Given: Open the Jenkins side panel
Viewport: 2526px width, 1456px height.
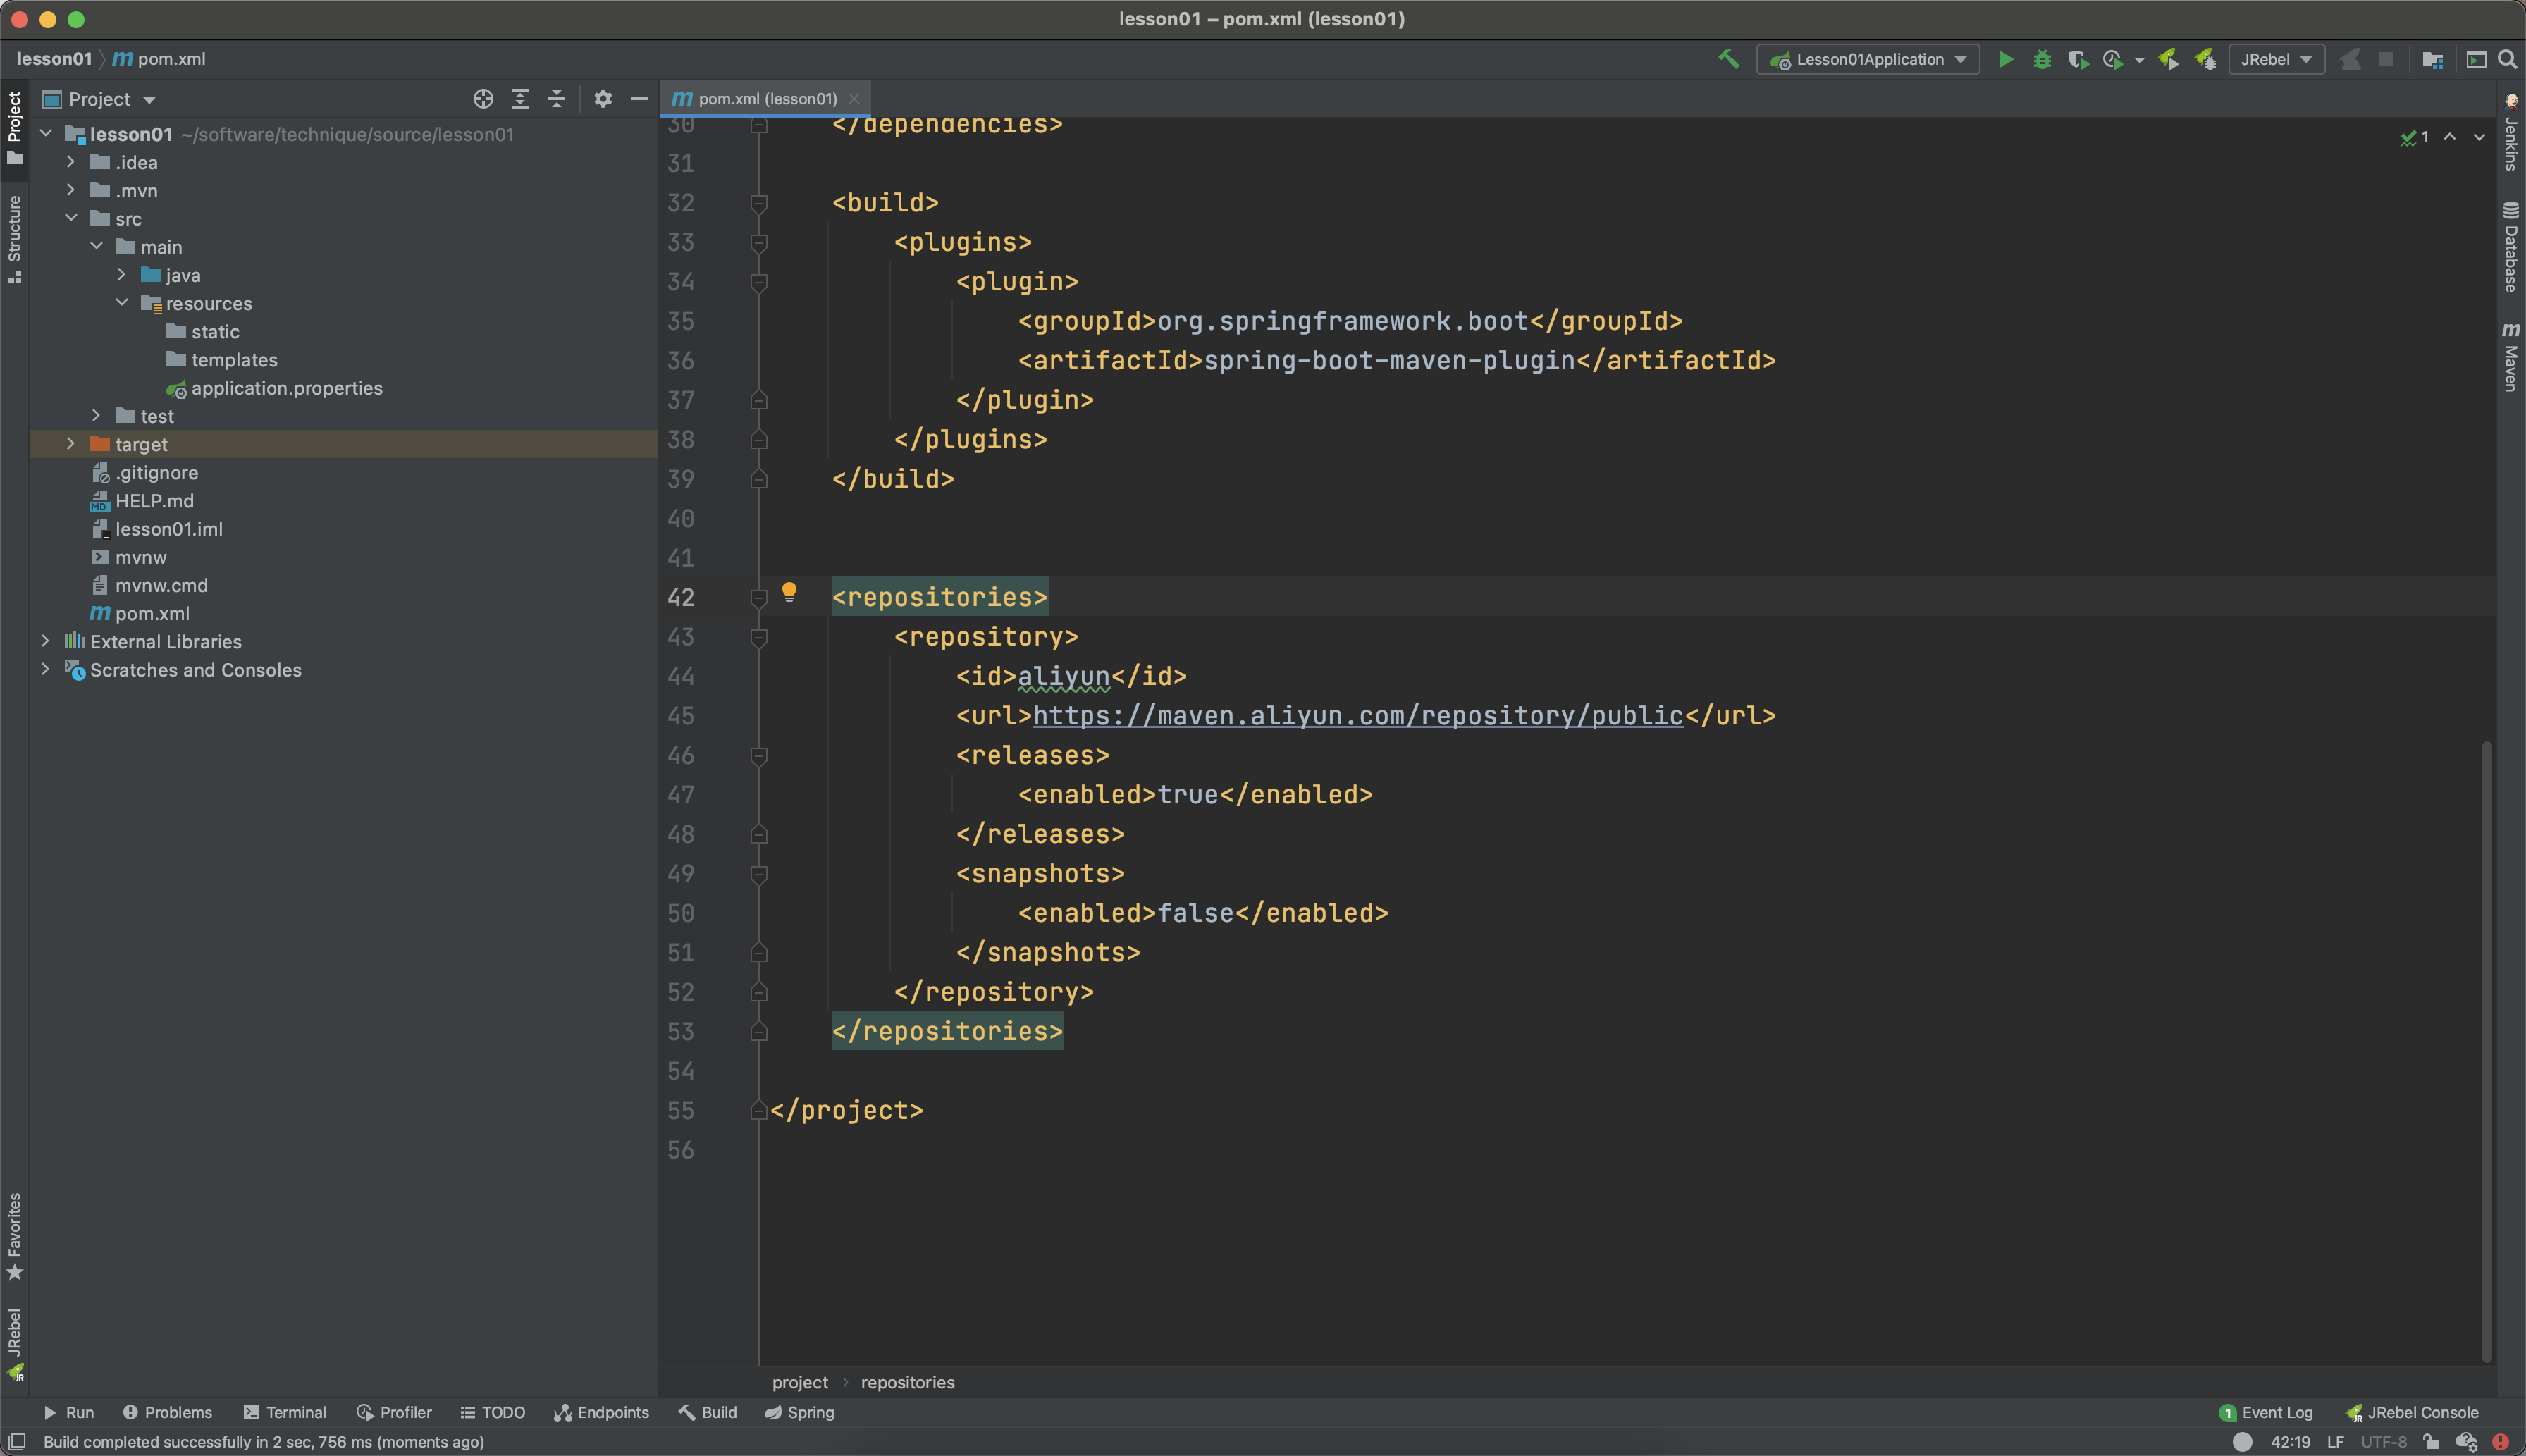Looking at the screenshot, I should (x=2511, y=133).
